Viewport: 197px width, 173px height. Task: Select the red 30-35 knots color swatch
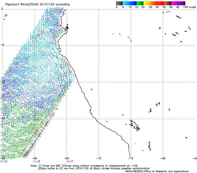point(161,3)
